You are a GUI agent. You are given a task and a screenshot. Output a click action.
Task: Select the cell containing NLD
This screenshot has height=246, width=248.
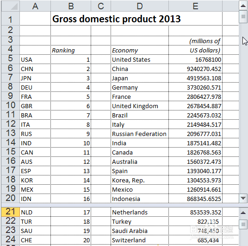click(35, 212)
